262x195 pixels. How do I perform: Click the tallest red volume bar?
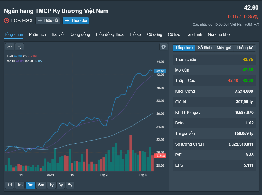point(130,153)
